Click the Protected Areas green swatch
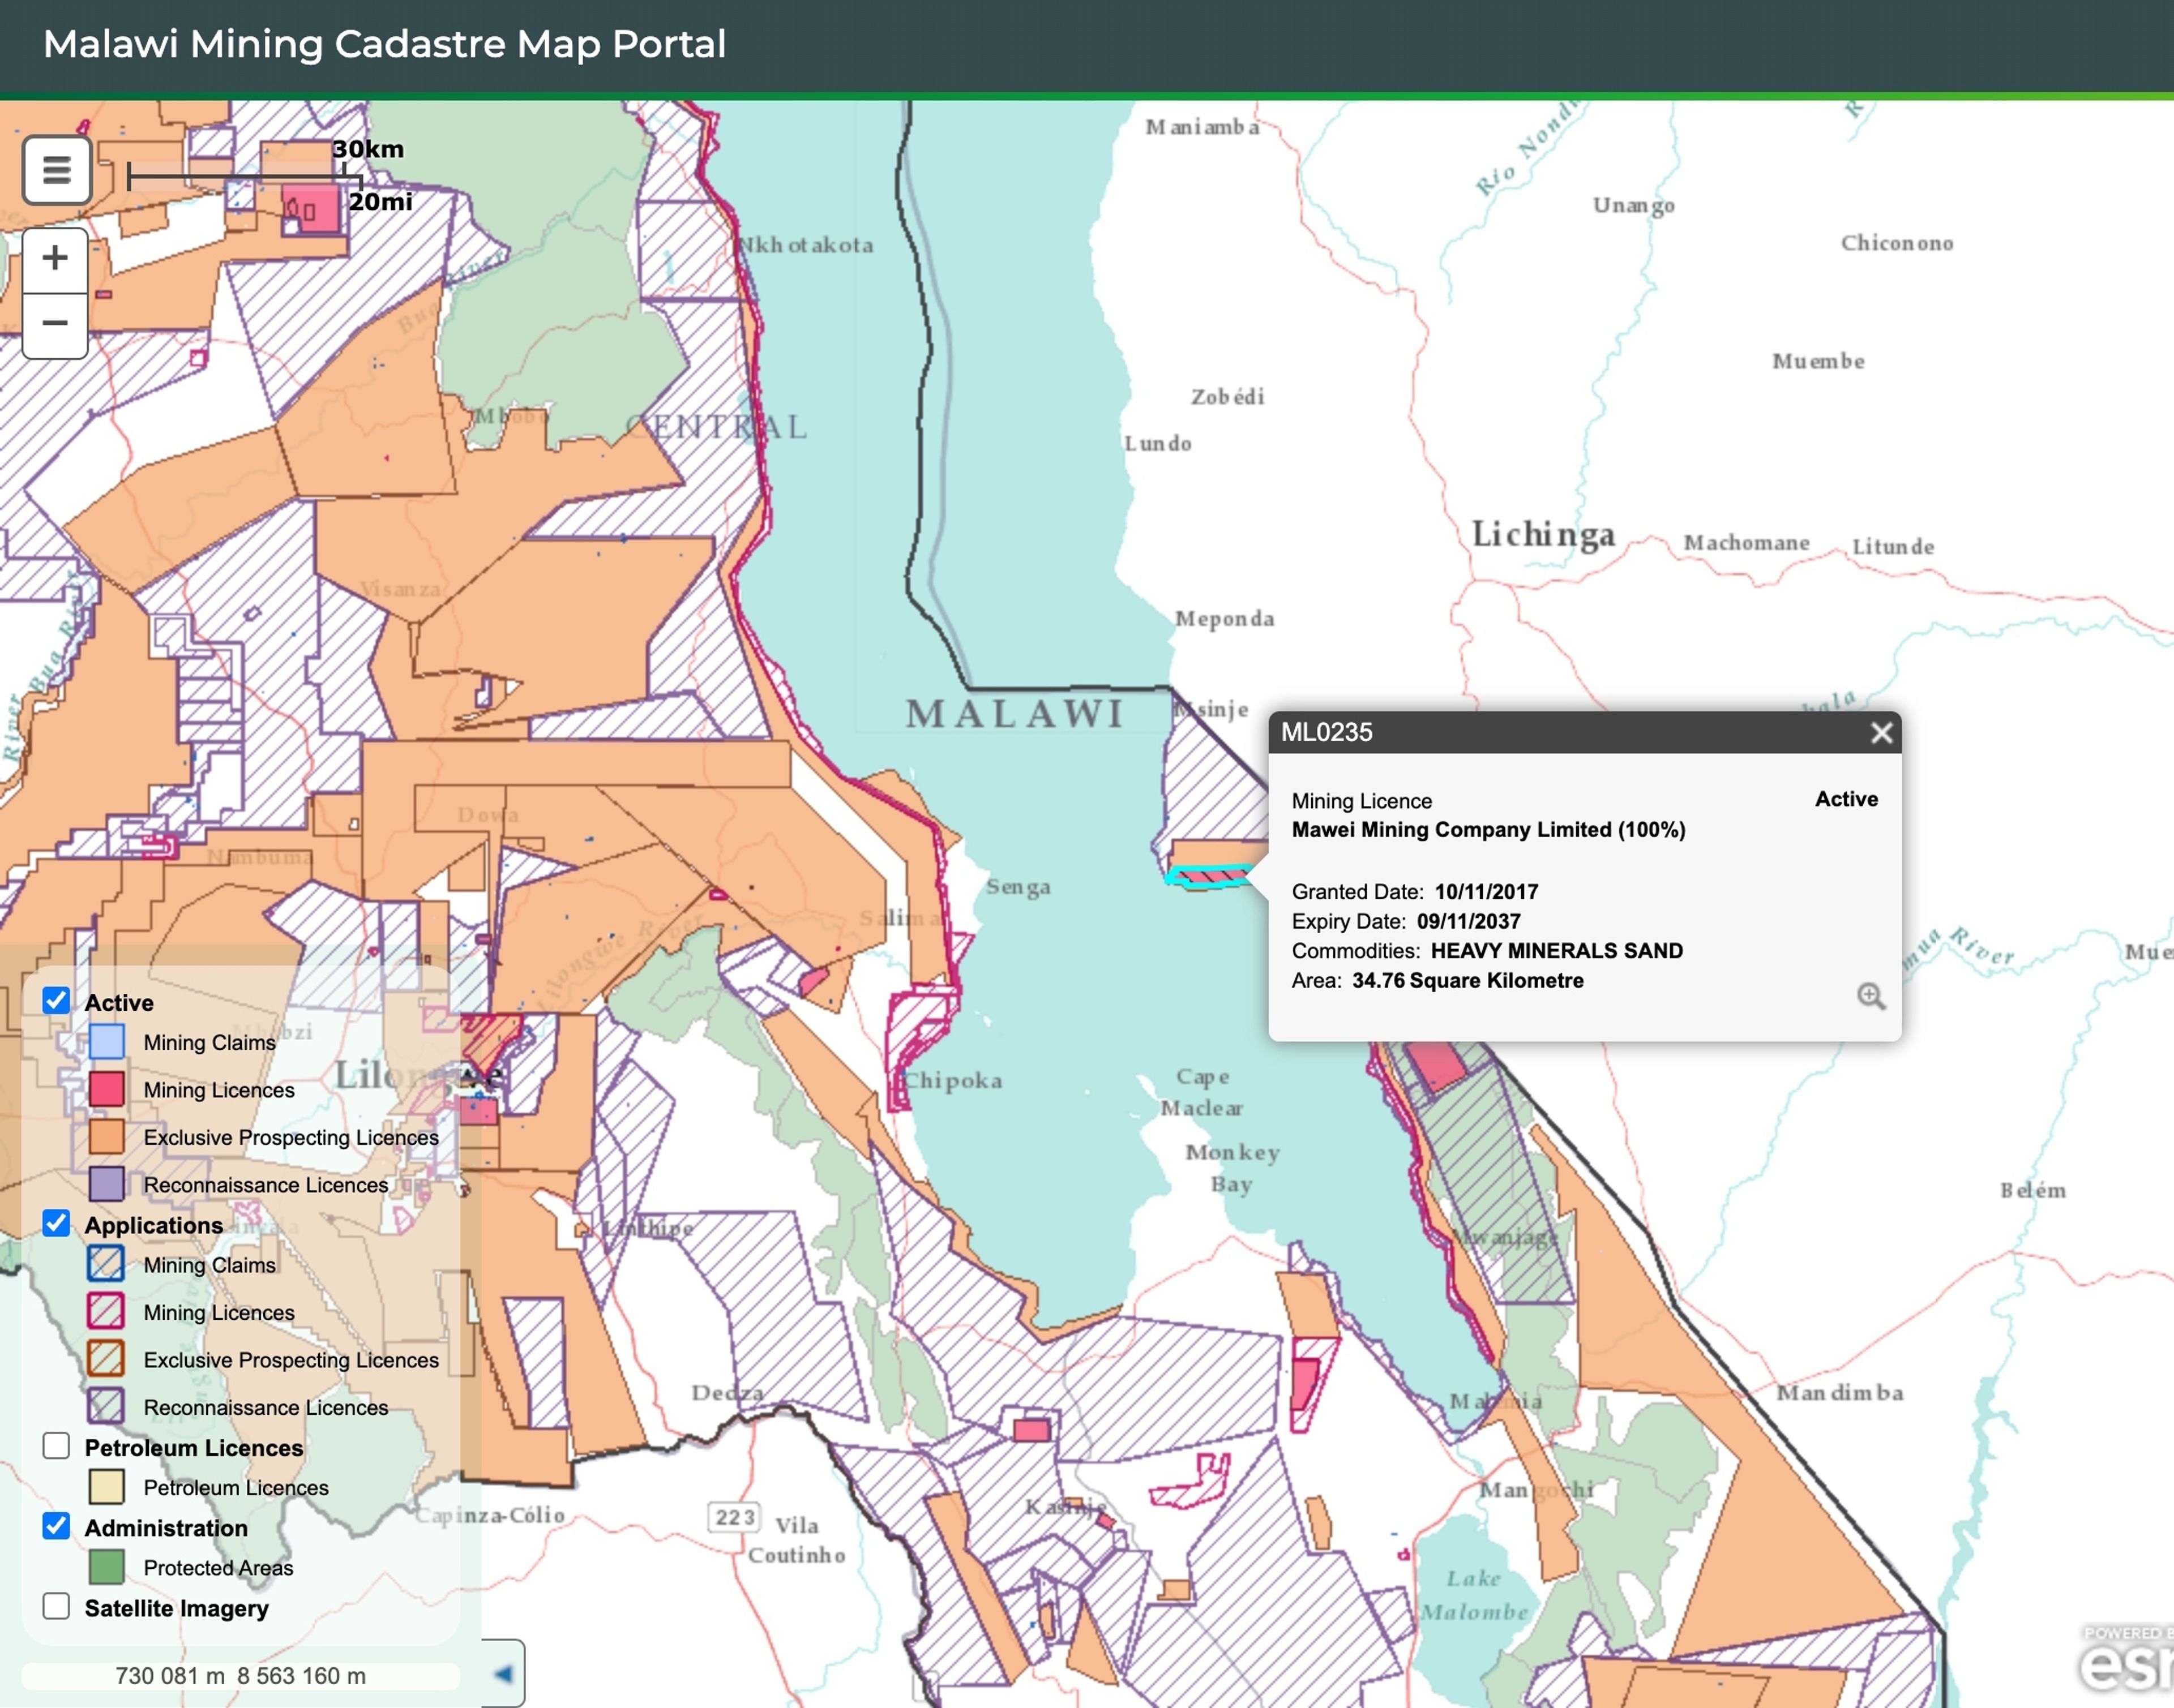The image size is (2174, 1708). (107, 1567)
